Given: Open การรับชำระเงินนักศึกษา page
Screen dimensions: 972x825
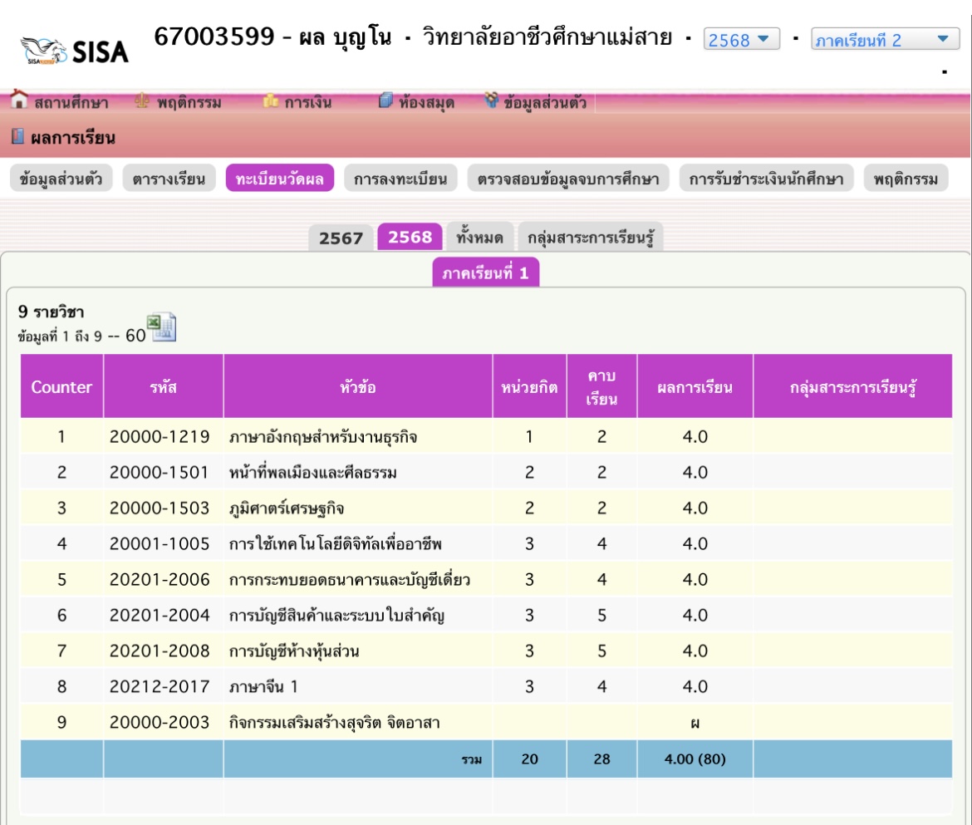Looking at the screenshot, I should click(766, 179).
